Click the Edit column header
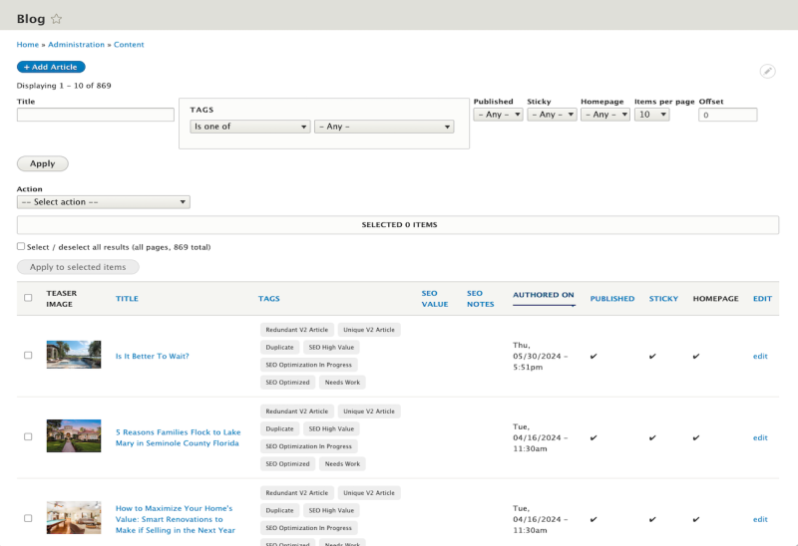 pyautogui.click(x=762, y=299)
